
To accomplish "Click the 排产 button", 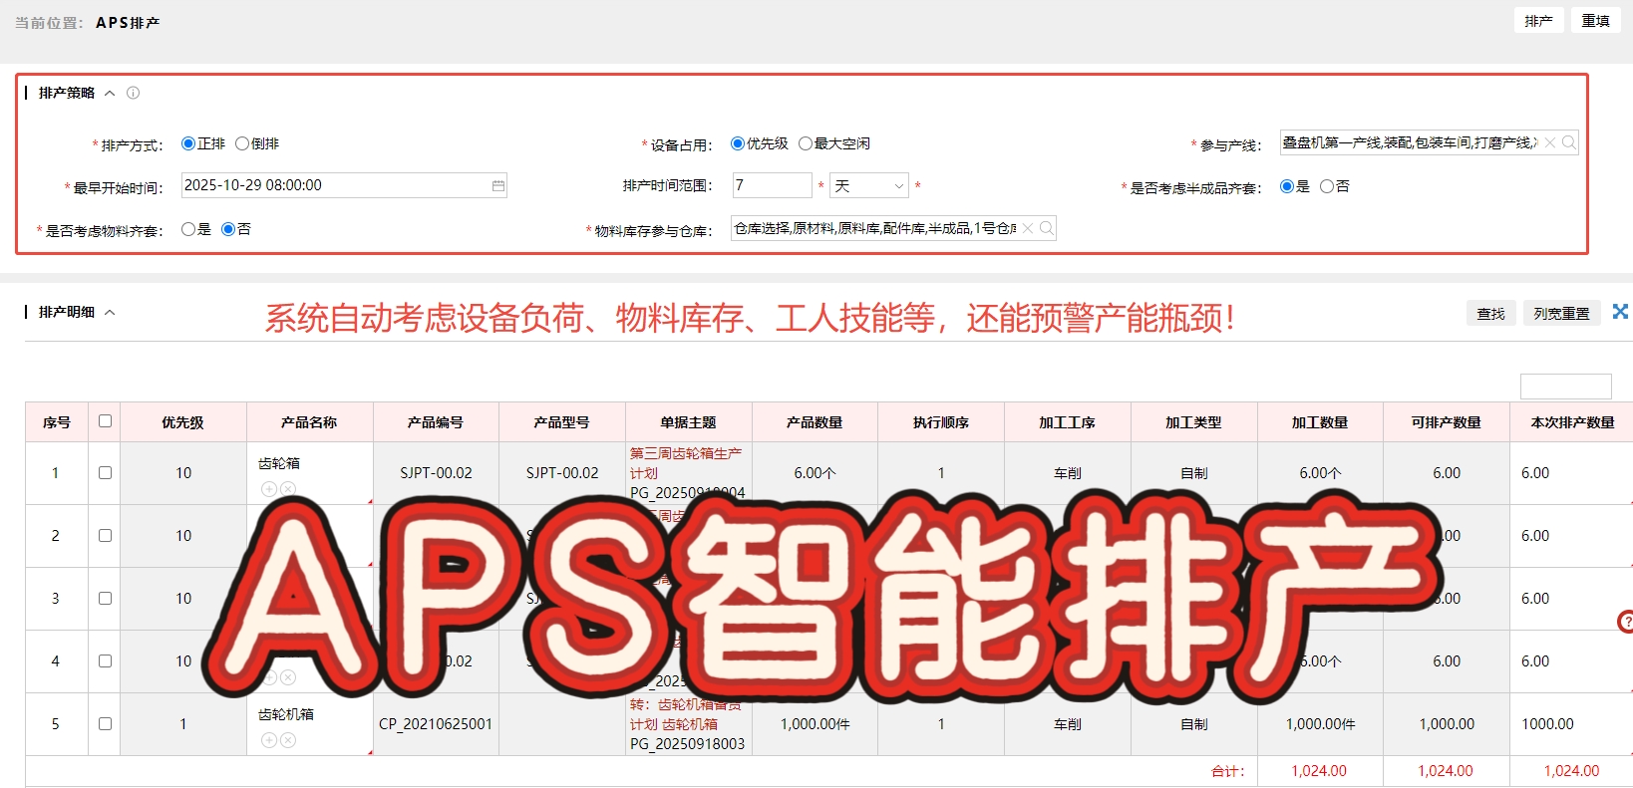I will tap(1538, 21).
